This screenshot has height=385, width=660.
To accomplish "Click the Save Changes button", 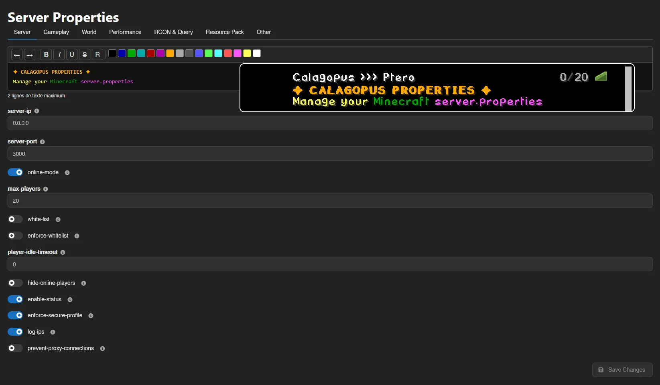I will pos(622,370).
